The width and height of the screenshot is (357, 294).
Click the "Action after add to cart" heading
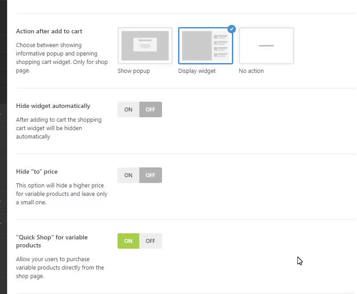49,32
